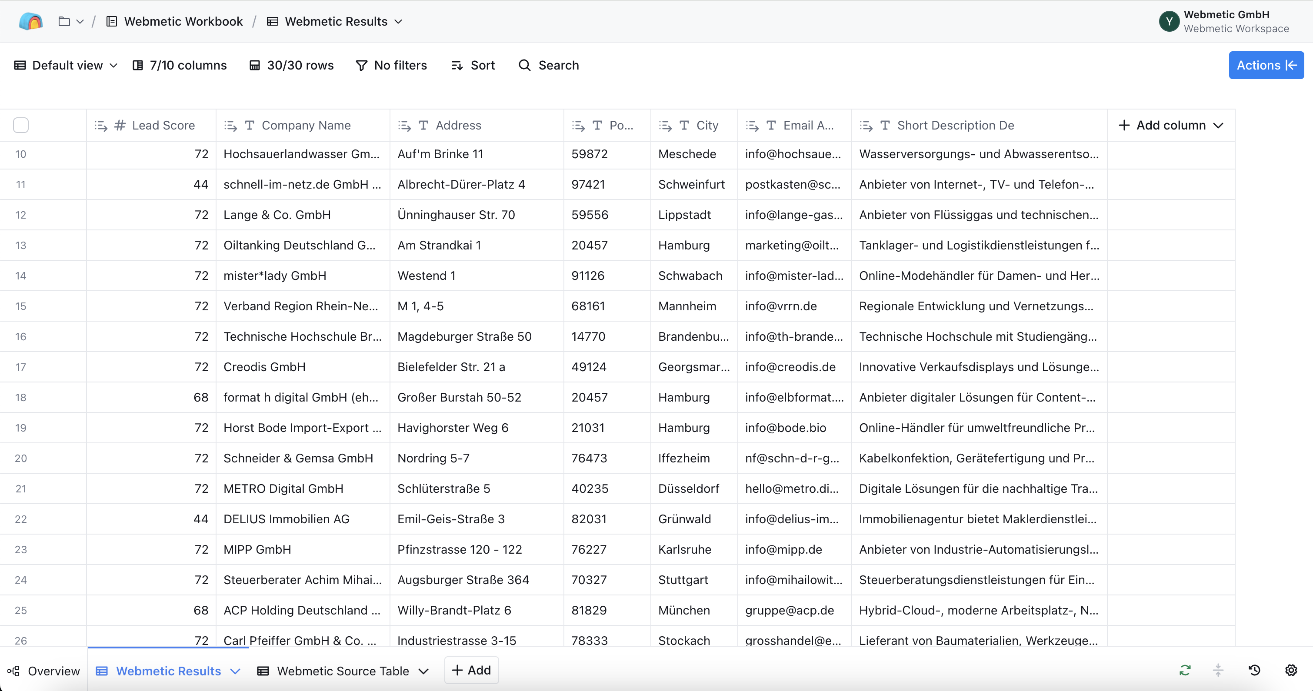Expand Webmetic Results breadcrumb dropdown
1313x691 pixels.
(x=399, y=21)
